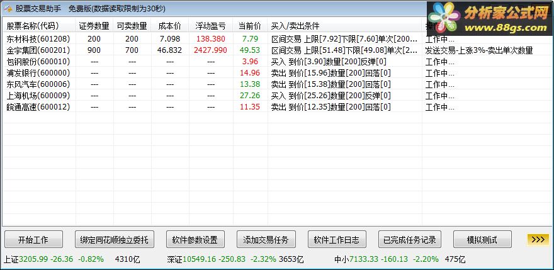Select row 浦发银行(600000)

click(x=277, y=73)
